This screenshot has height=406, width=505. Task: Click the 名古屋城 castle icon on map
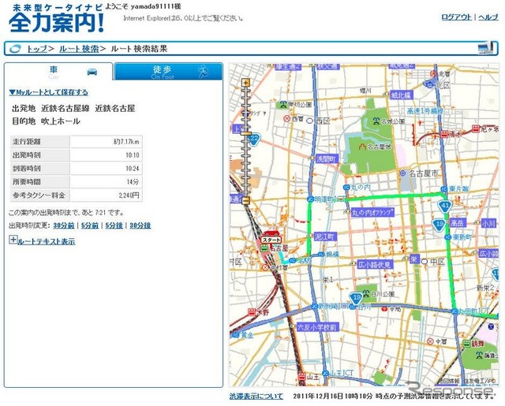tap(363, 147)
